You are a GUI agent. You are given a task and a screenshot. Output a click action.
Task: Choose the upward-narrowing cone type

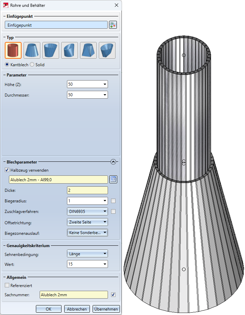click(32, 50)
